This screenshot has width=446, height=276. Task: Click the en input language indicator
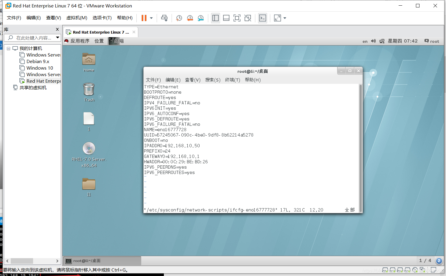click(365, 41)
